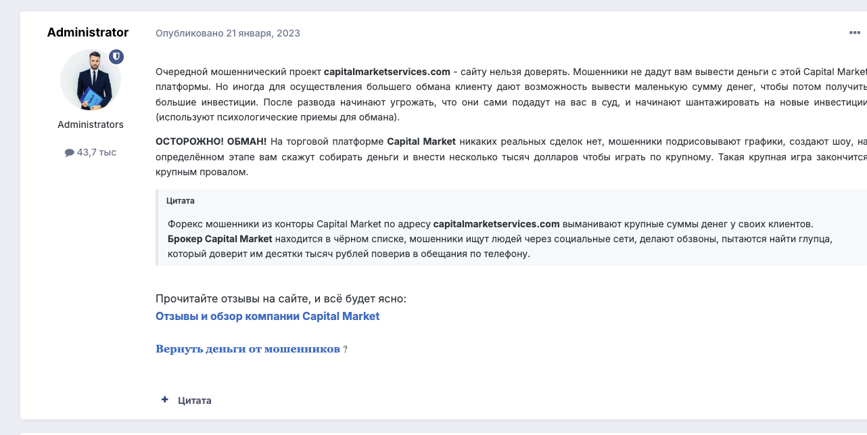The height and width of the screenshot is (435, 867).
Task: Click the plus icon beside Цитата
Action: coord(164,400)
